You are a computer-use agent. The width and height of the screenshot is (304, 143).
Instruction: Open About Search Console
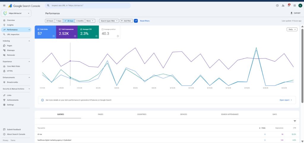[16, 134]
